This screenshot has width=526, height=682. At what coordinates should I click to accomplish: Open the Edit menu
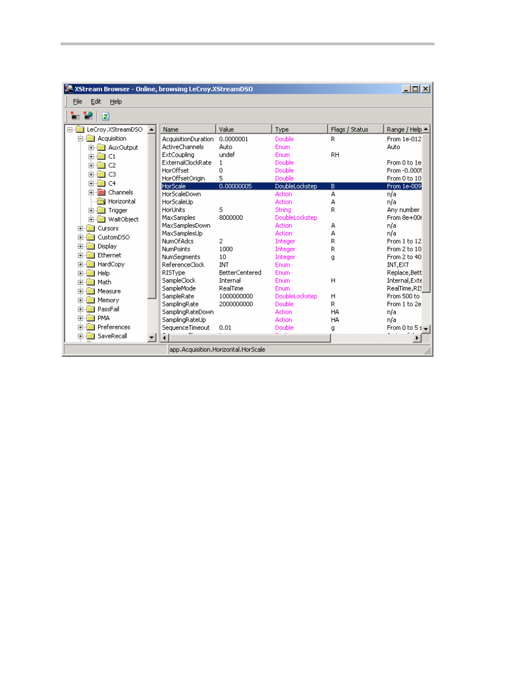click(96, 102)
